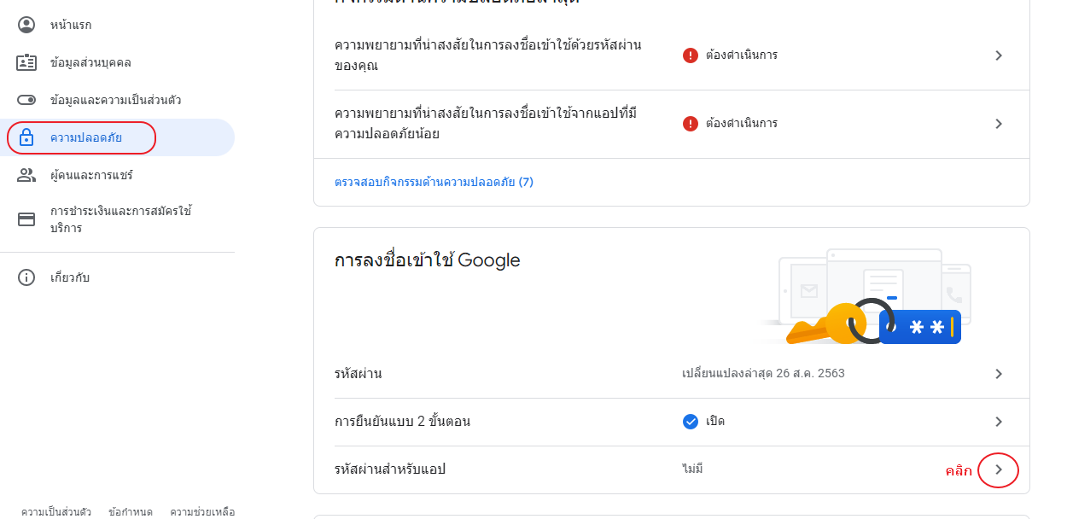Click red alert icon for suspicious password sign-in
The height and width of the screenshot is (519, 1067).
click(x=691, y=55)
